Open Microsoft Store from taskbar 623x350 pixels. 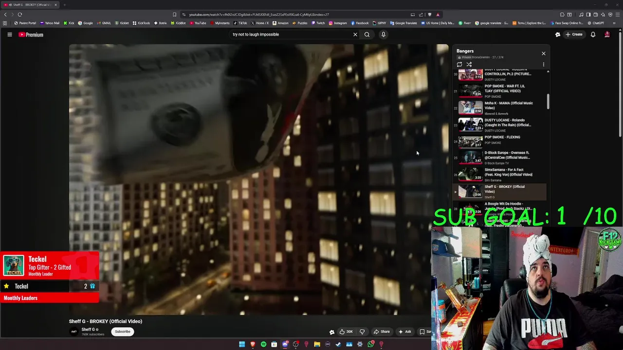tap(274, 344)
